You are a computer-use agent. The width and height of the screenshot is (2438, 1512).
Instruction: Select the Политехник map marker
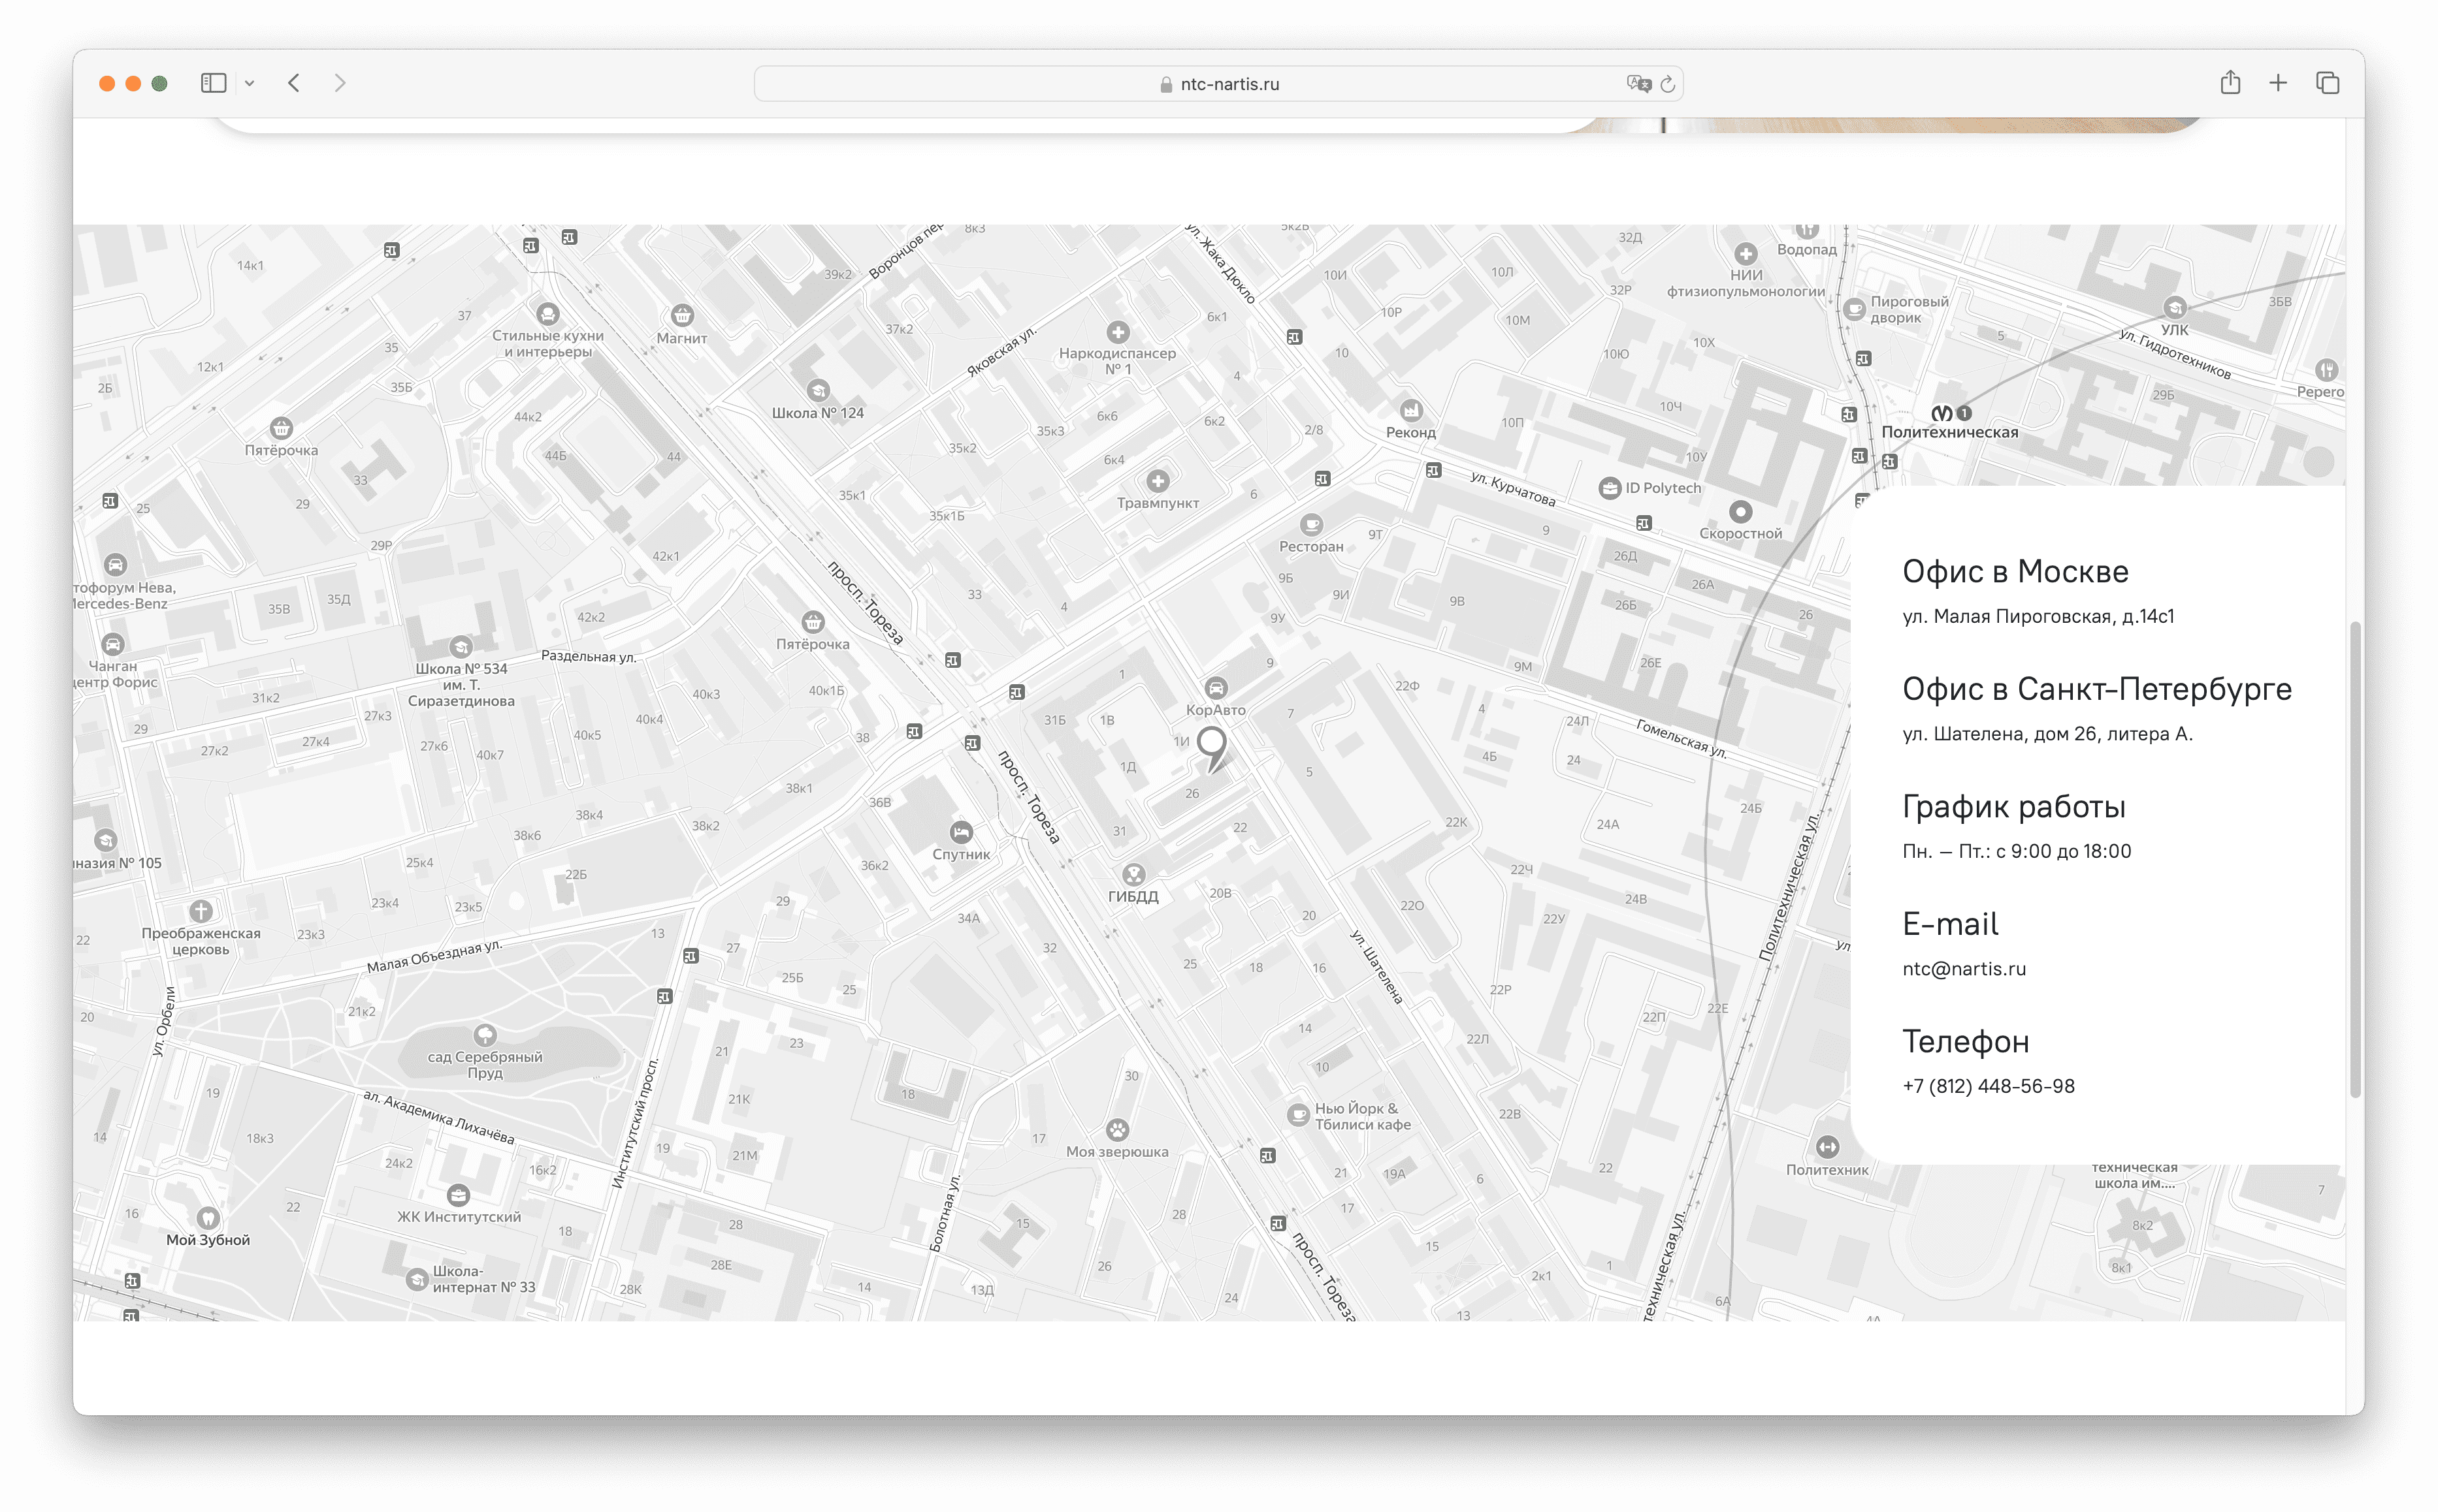coord(1828,1147)
